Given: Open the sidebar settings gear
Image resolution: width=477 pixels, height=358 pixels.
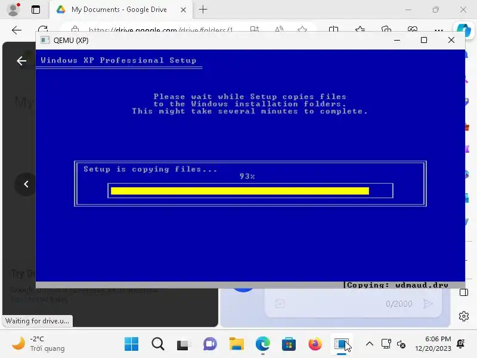Looking at the screenshot, I should (x=464, y=316).
